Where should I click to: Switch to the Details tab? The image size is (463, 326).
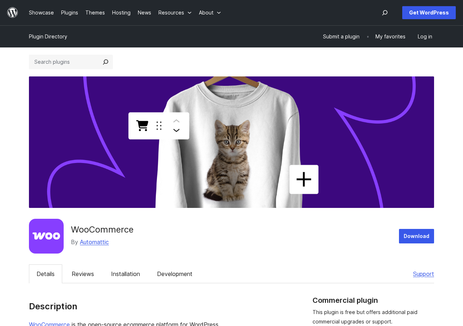tap(46, 274)
